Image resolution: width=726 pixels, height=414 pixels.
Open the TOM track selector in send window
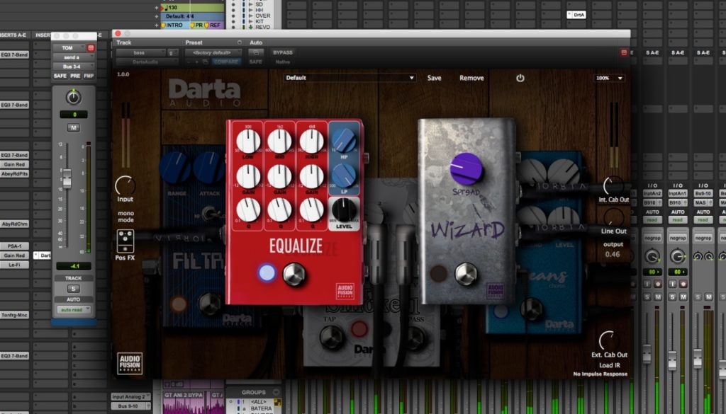[69, 47]
